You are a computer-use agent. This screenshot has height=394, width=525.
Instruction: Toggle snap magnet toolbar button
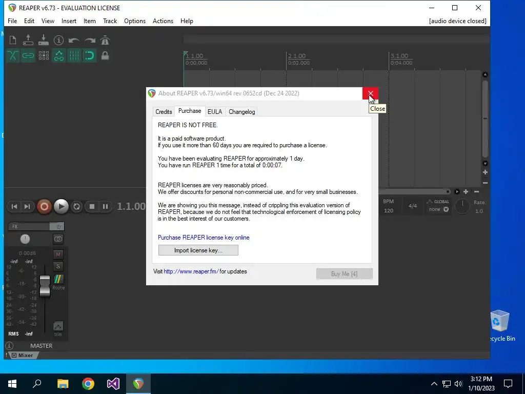click(90, 55)
